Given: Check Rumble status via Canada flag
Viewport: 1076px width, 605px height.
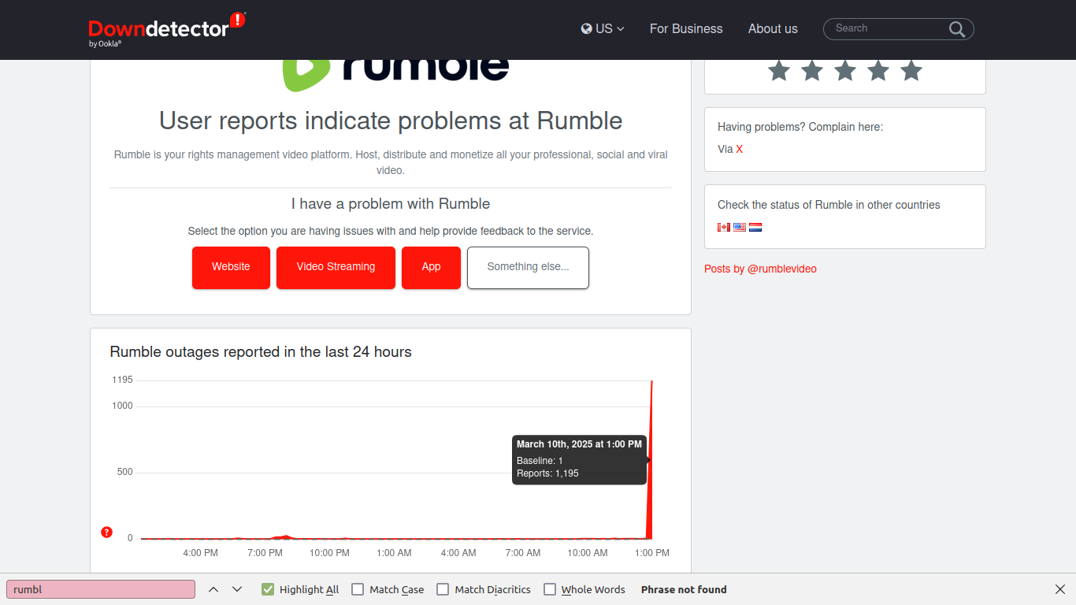Looking at the screenshot, I should click(x=724, y=227).
